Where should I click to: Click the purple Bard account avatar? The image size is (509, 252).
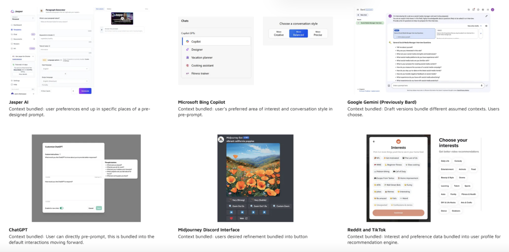coord(493,10)
